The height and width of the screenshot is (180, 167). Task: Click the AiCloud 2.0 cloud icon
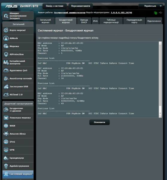point(6,94)
